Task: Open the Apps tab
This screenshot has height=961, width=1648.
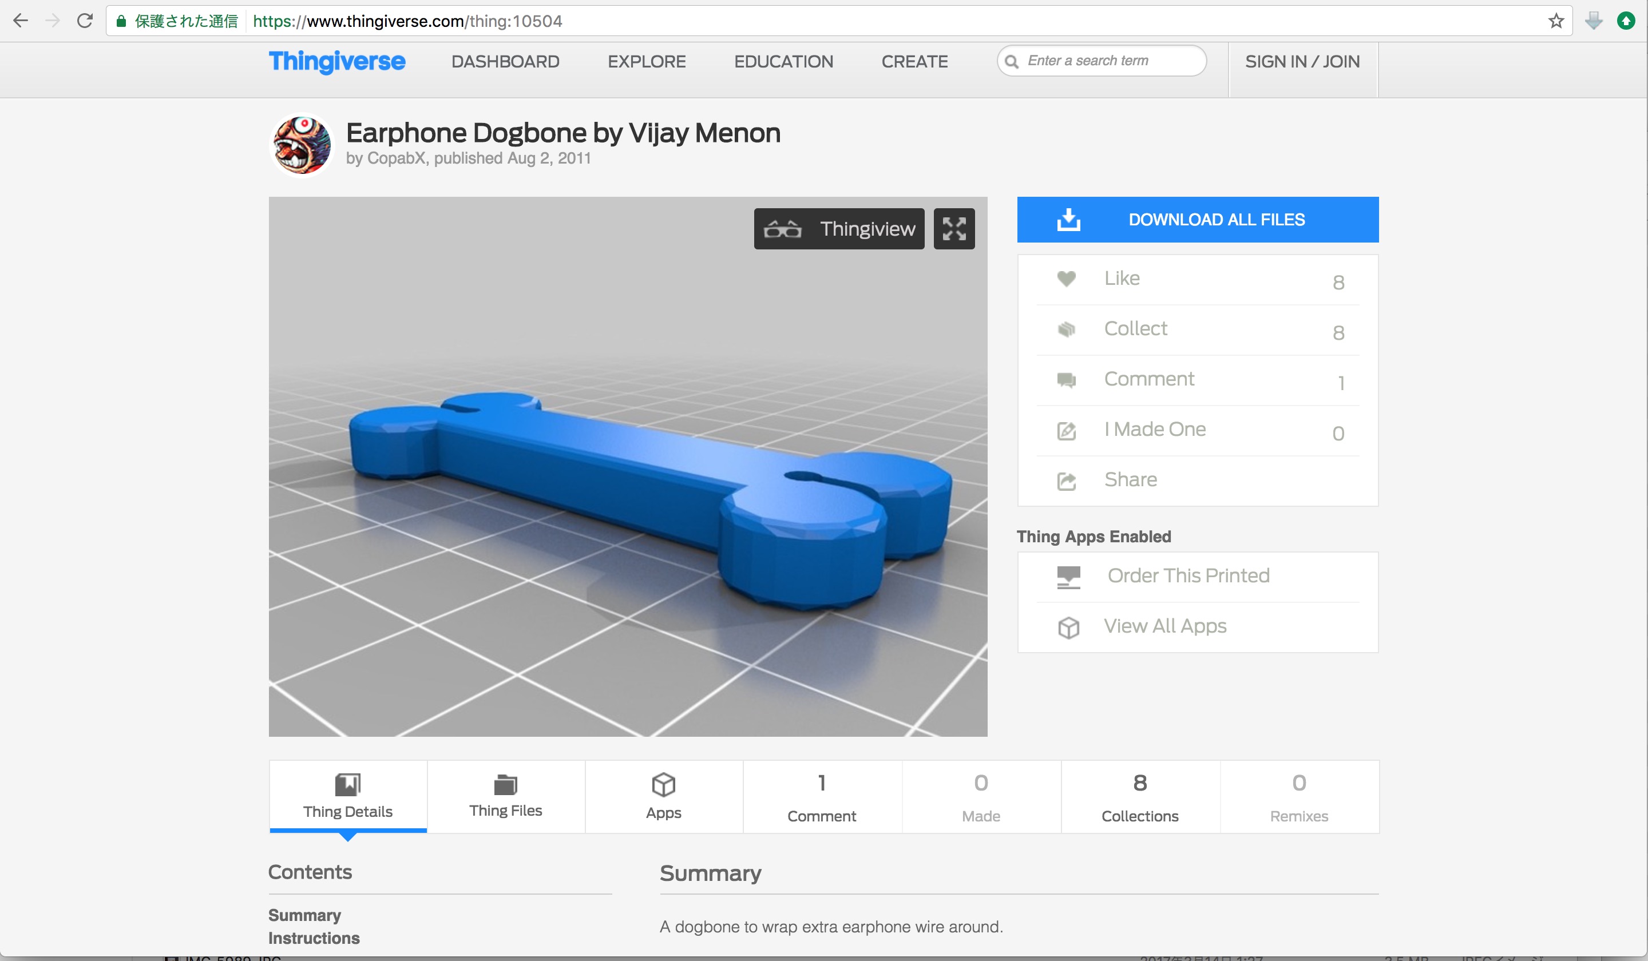Action: [x=663, y=796]
